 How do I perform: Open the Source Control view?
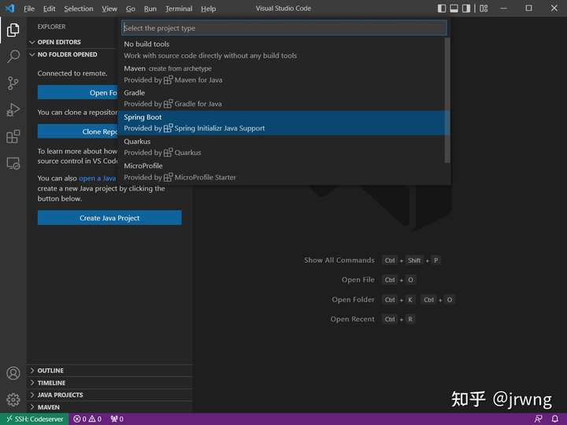click(13, 83)
